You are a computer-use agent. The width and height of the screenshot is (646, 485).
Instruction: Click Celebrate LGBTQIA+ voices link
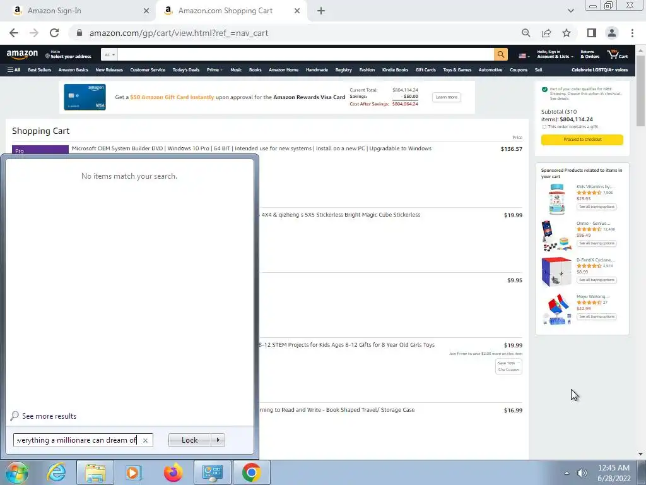tap(599, 69)
